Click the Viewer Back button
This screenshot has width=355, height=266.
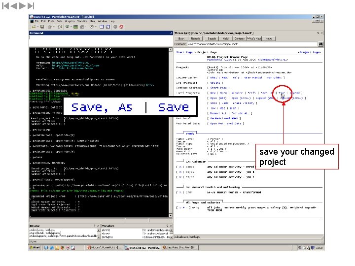[181, 39]
